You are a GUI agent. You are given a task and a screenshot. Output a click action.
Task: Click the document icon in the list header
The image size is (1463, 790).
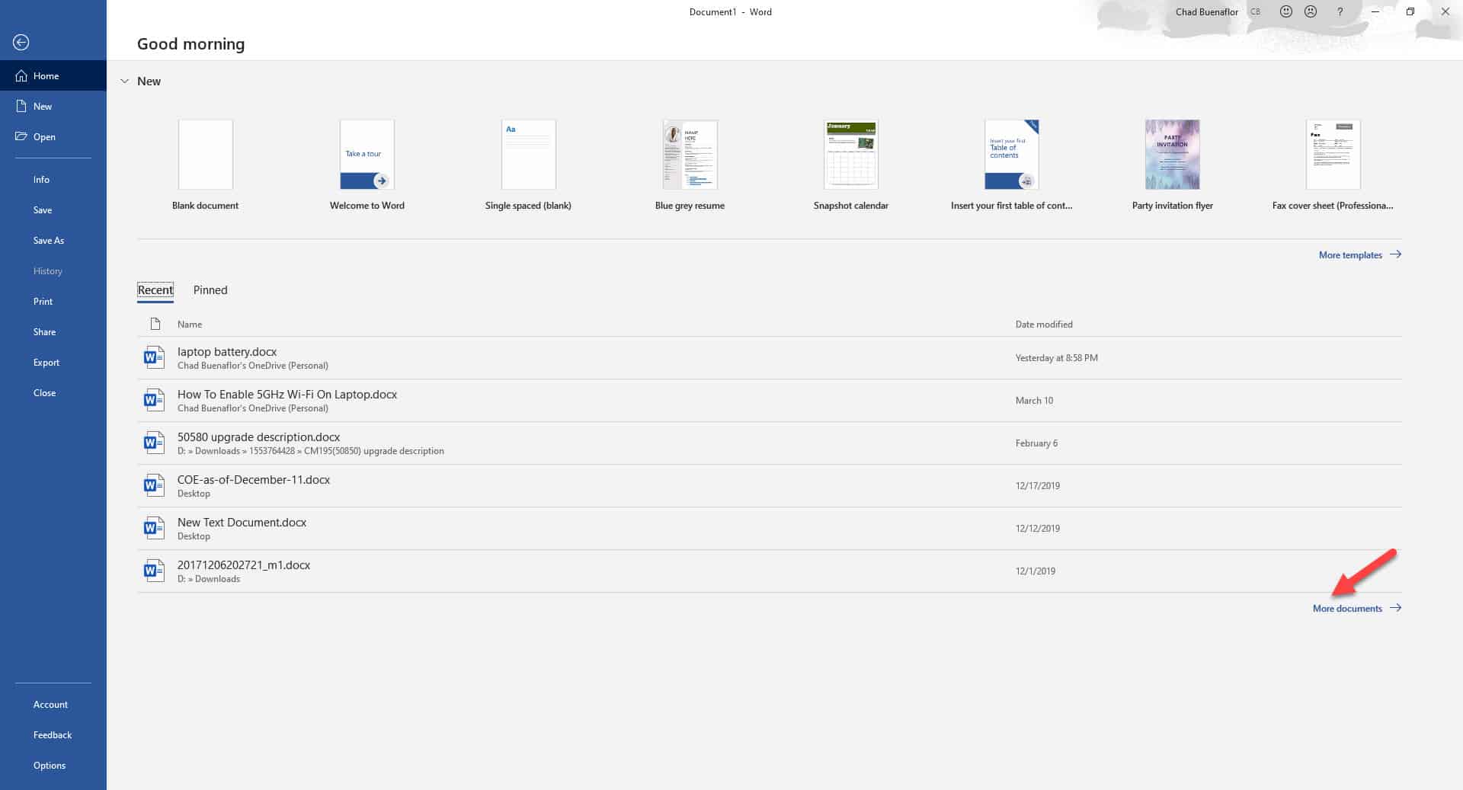pyautogui.click(x=155, y=324)
